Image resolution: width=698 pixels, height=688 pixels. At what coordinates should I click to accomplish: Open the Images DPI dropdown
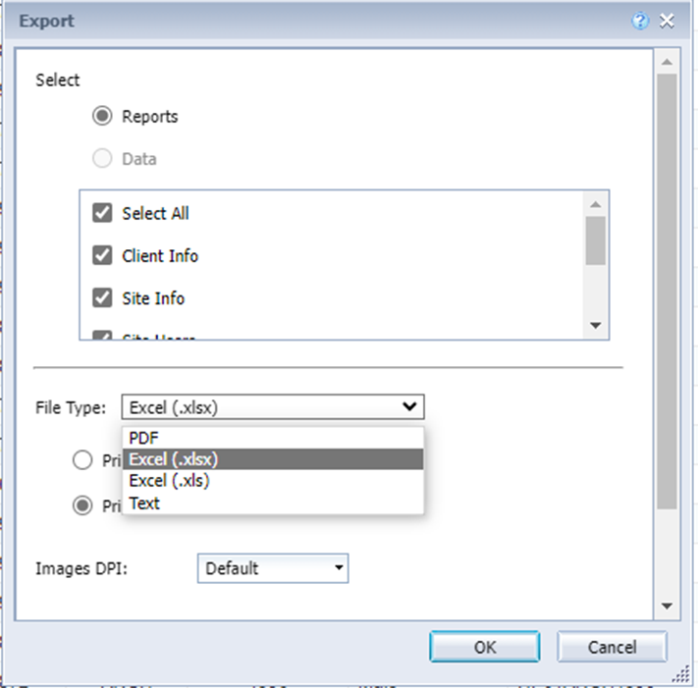point(273,568)
